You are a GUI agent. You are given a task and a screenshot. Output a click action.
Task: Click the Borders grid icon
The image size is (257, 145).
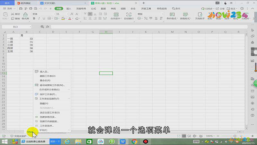pyautogui.click(x=49, y=19)
